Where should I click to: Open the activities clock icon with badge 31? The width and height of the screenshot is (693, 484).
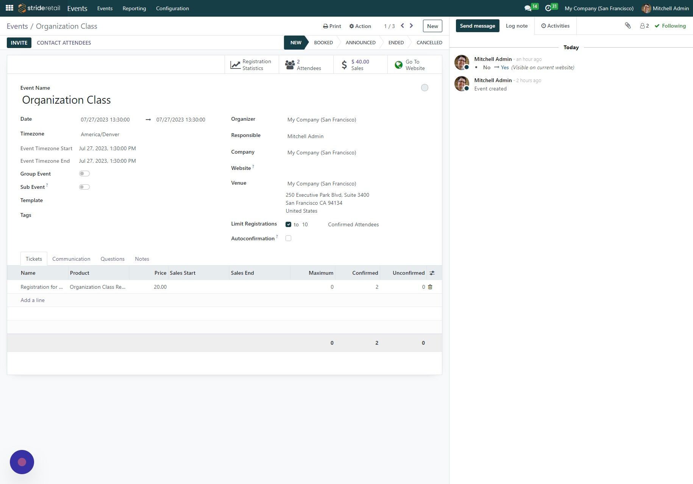pos(551,8)
